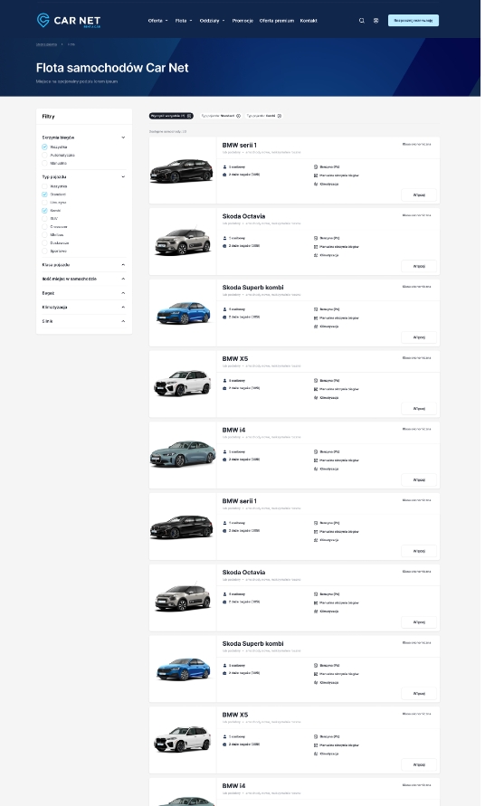Select the Automatyczna gearbox option
The image size is (485, 806).
point(44,156)
